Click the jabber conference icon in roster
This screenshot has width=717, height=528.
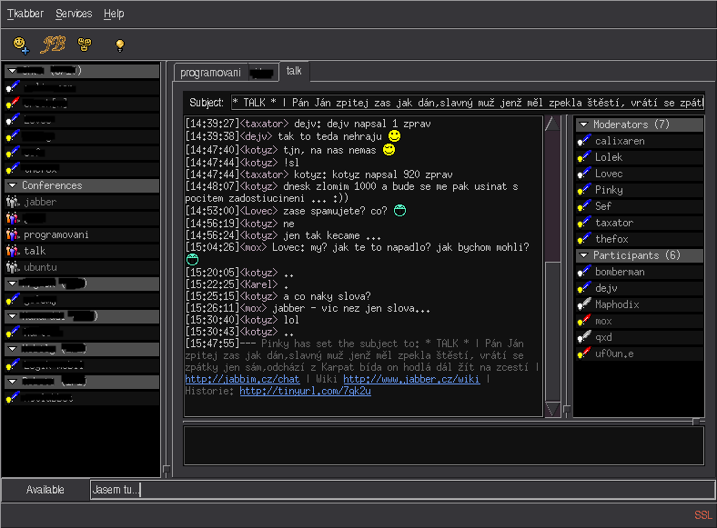tap(13, 202)
